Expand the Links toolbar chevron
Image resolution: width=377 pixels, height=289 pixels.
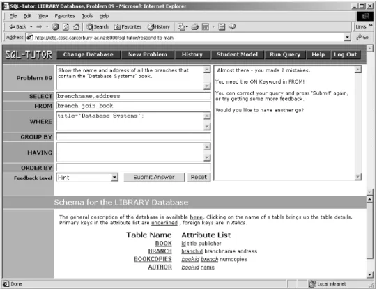point(371,25)
